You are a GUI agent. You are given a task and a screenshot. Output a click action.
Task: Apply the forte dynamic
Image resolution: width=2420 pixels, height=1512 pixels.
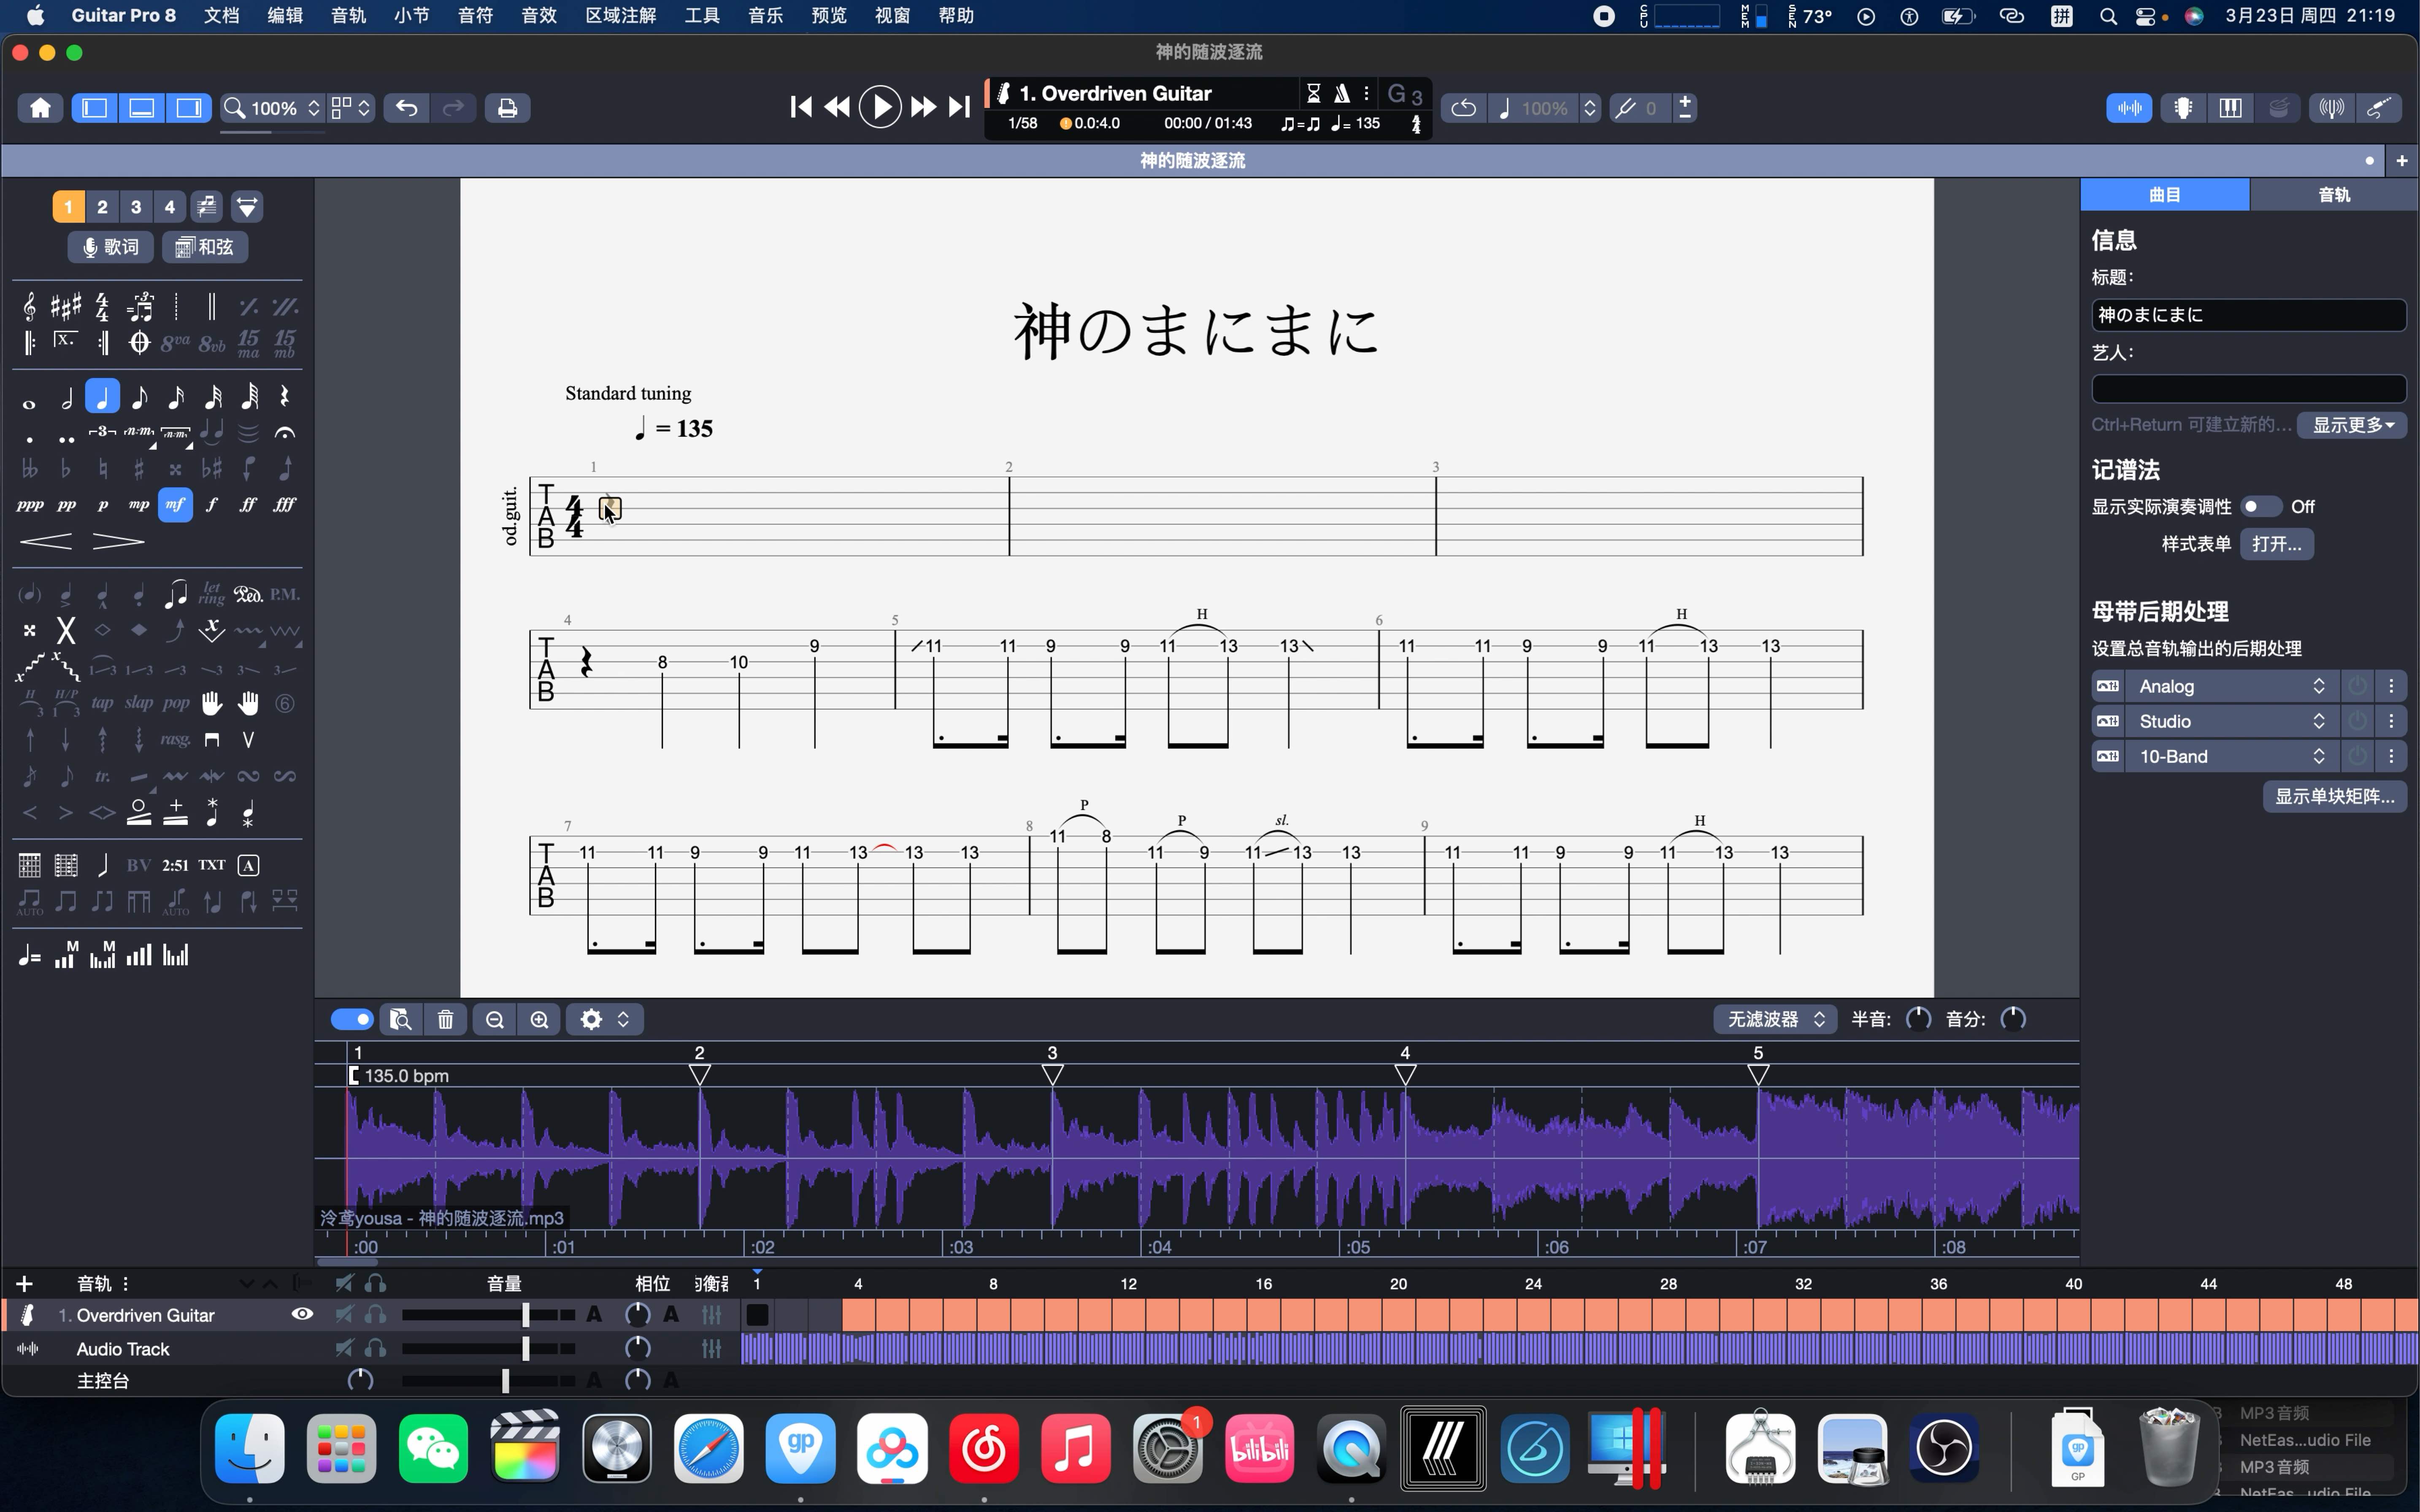pyautogui.click(x=212, y=505)
